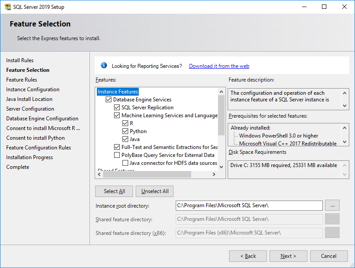Browse for the instance root directory
This screenshot has height=268, width=355.
(333, 205)
